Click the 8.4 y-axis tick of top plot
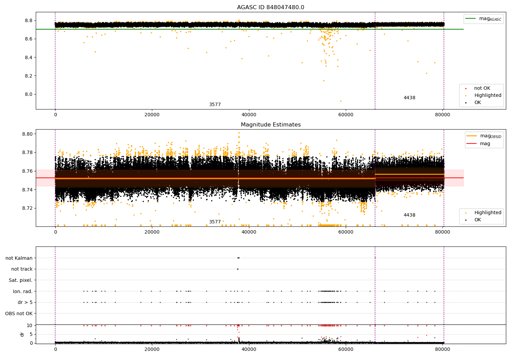The height and width of the screenshot is (357, 511). point(29,57)
